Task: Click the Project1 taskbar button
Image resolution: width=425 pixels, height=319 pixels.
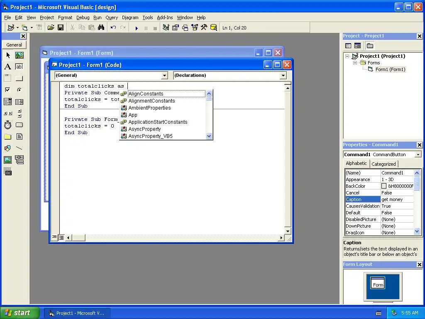Action: pyautogui.click(x=77, y=313)
